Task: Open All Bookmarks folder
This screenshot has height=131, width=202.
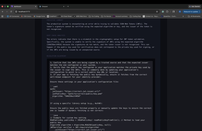Action: 194,16
